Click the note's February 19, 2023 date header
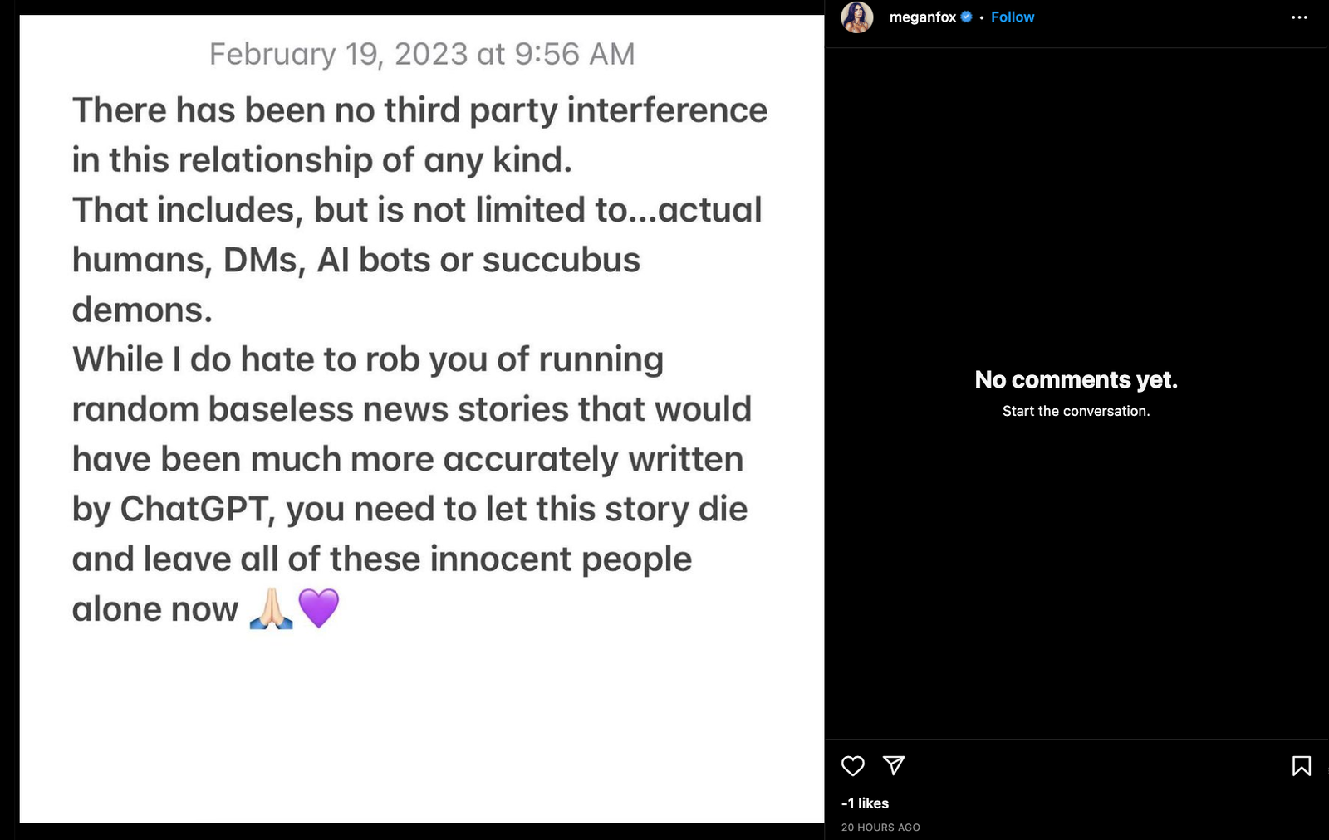Screen dimensions: 1329x840 [x=422, y=54]
